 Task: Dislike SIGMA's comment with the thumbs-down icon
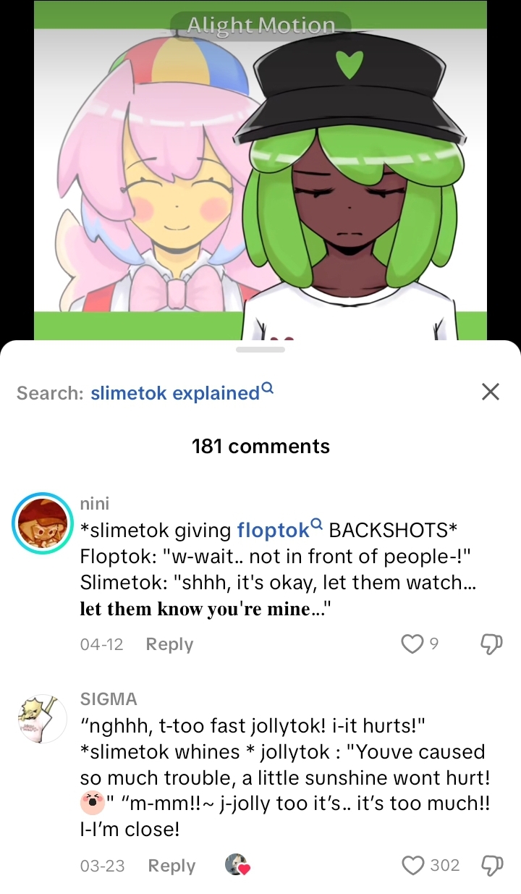pyautogui.click(x=491, y=865)
